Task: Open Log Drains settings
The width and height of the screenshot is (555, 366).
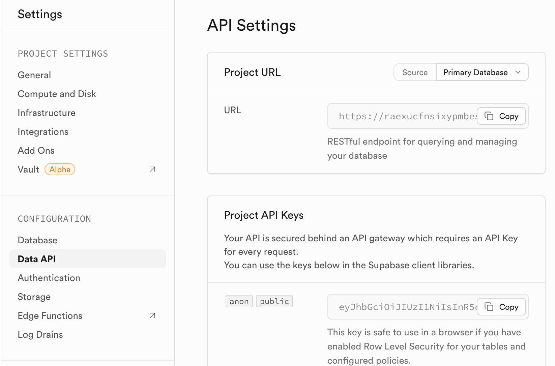Action: point(40,335)
